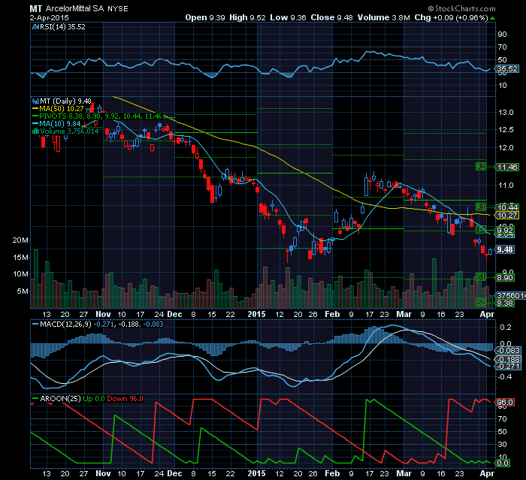Screen dimensions: 526x480
Task: Click the -0.083 MACD histogram tag
Action: 509,351
